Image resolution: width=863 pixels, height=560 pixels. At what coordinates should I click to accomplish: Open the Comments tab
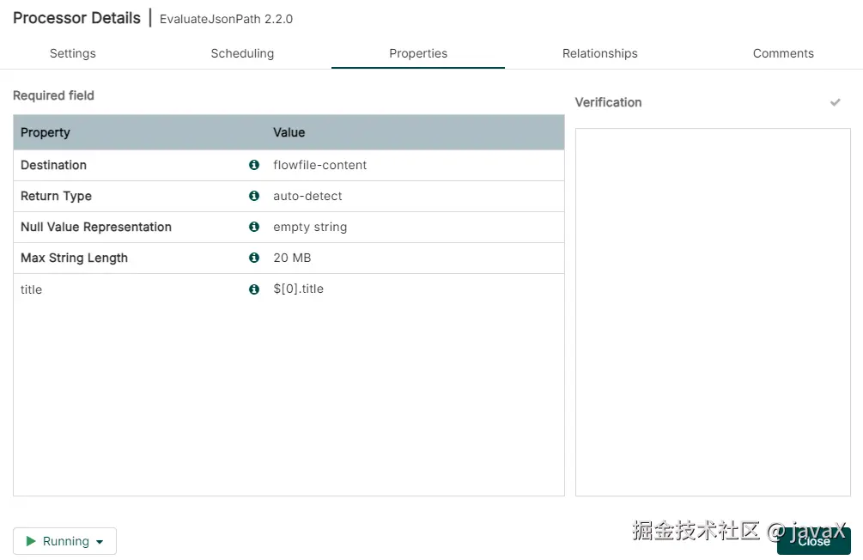coord(783,53)
